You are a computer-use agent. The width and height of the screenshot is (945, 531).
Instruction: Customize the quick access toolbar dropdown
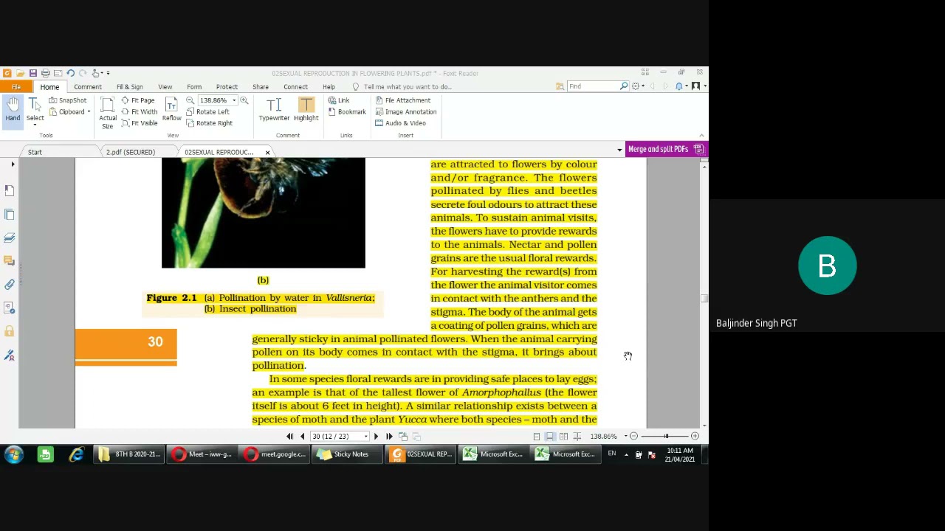(x=108, y=73)
